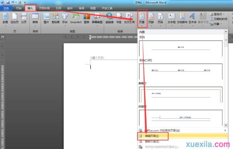Switch to Page Layout (页面布局) tab
The height and width of the screenshot is (149, 233).
[44, 8]
